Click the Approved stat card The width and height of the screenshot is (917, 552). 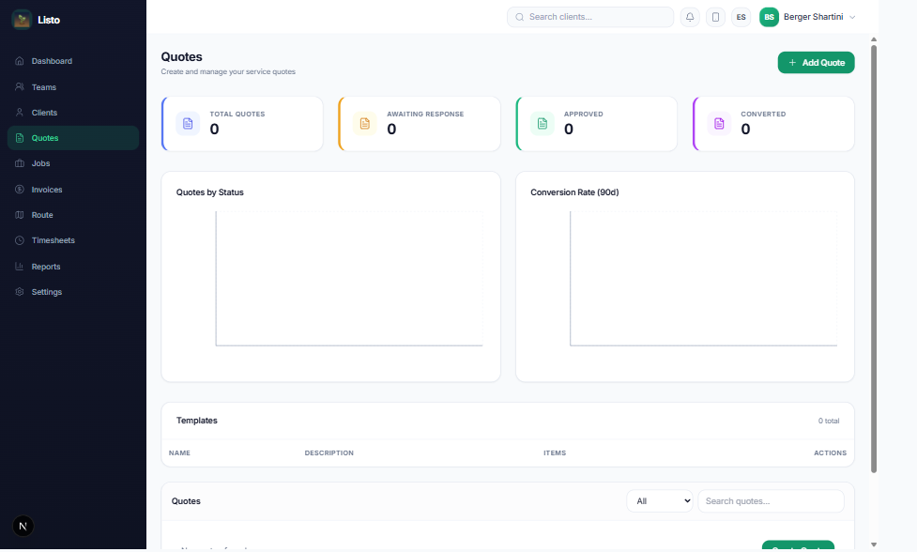point(597,124)
